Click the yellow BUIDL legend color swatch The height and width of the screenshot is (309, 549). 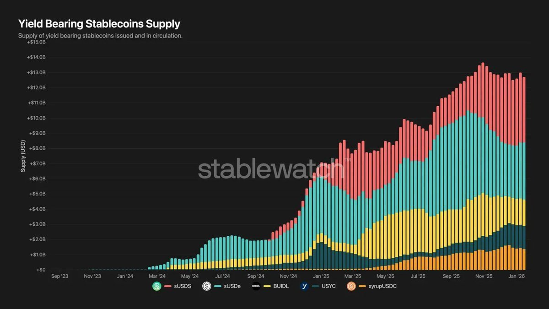pyautogui.click(x=267, y=287)
